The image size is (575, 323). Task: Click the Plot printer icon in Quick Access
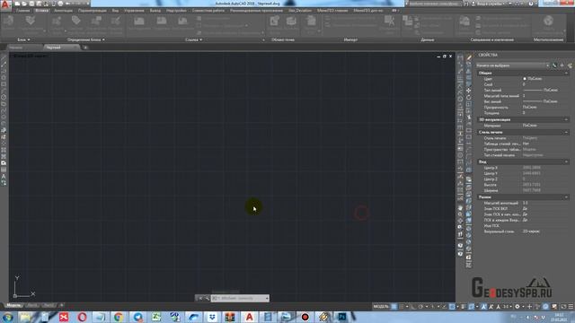click(60, 4)
